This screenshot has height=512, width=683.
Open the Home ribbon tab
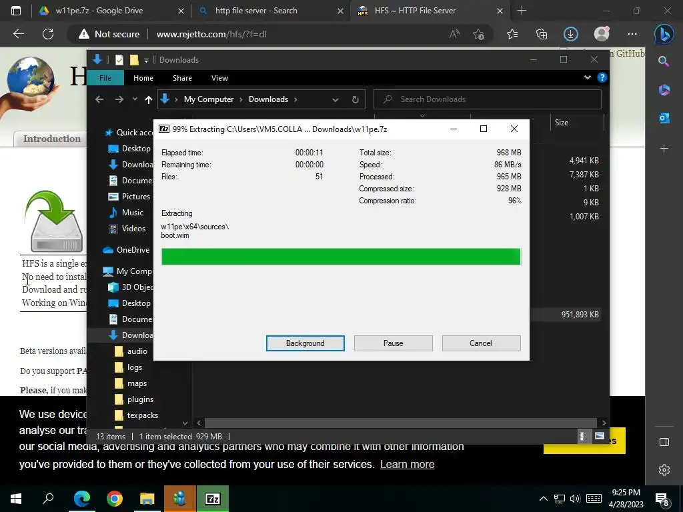143,78
